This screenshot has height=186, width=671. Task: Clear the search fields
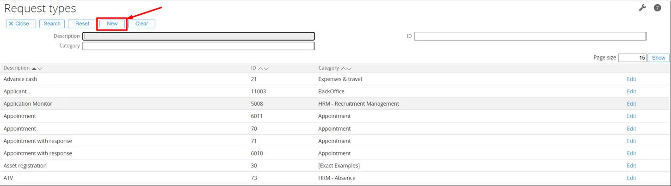142,24
